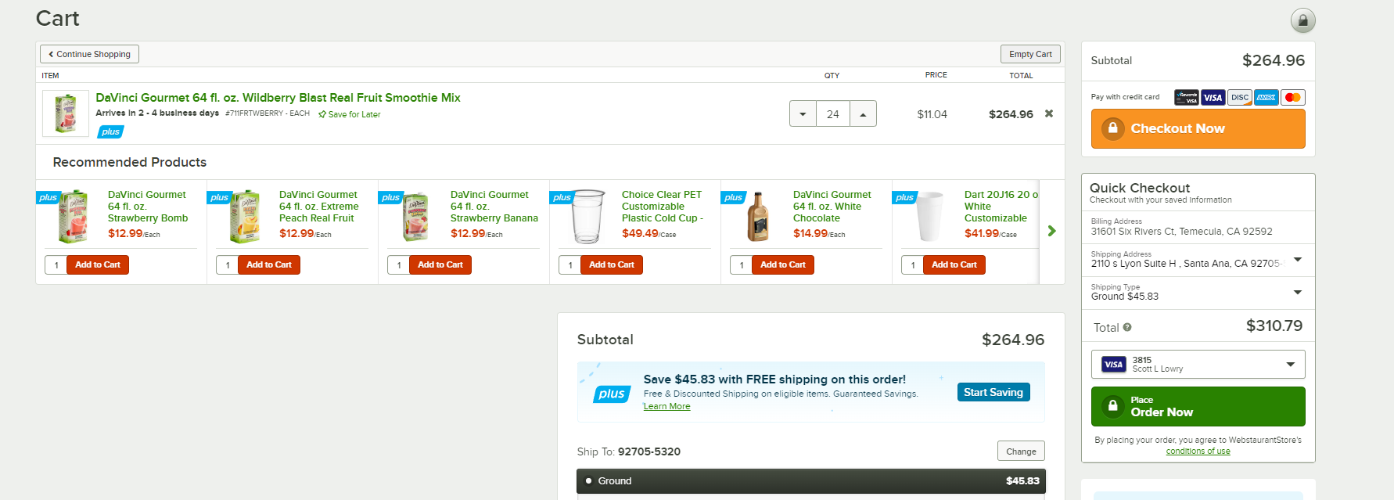Open Strawberry Bomb product image
The height and width of the screenshot is (500, 1394).
(74, 216)
